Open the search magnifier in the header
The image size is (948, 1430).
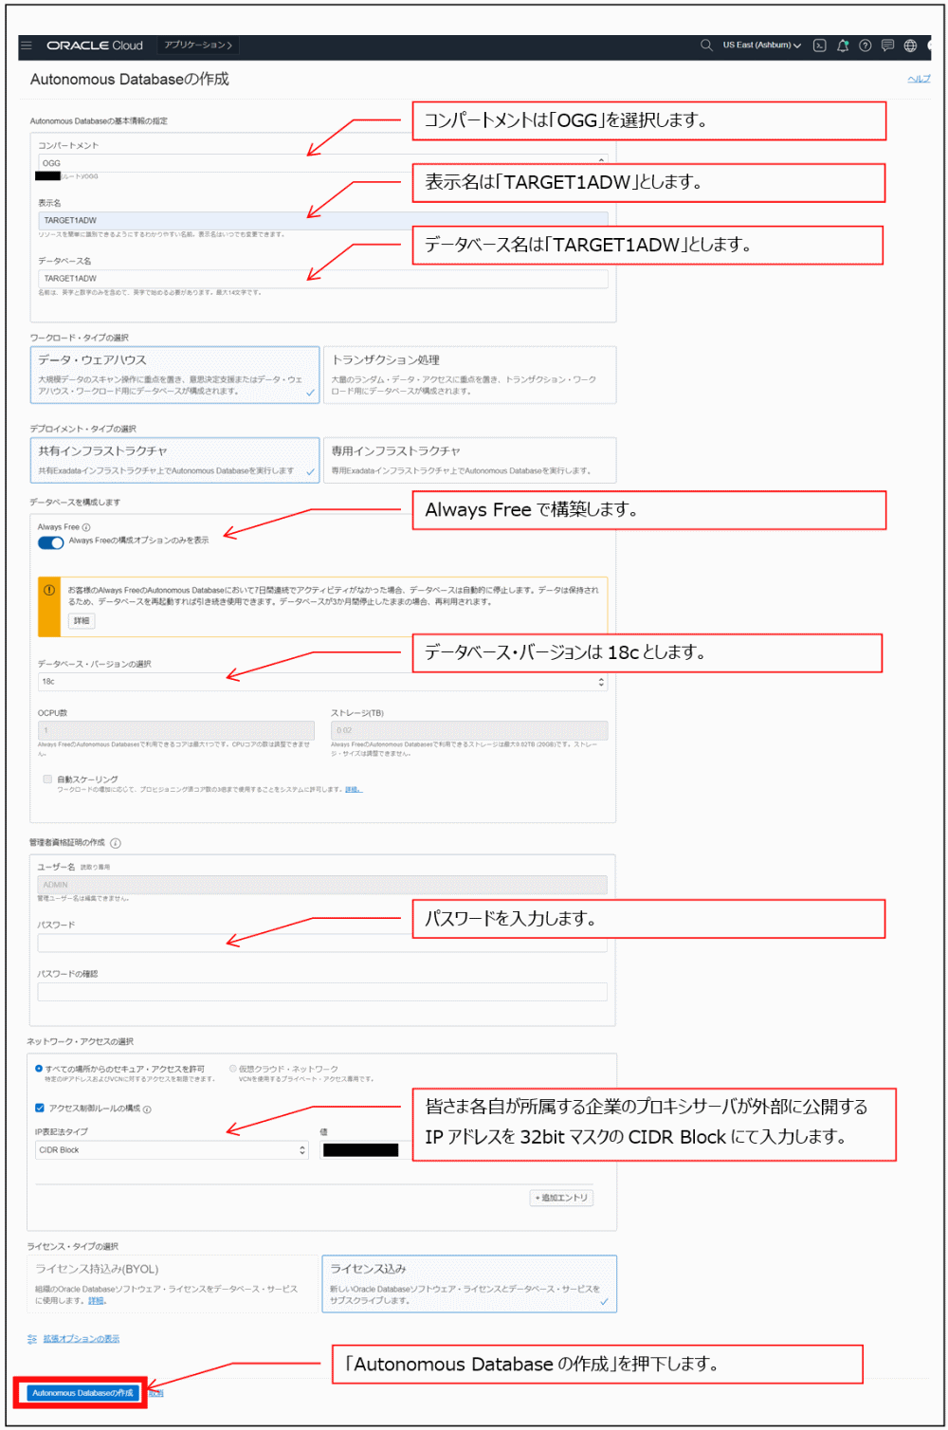[x=706, y=45]
